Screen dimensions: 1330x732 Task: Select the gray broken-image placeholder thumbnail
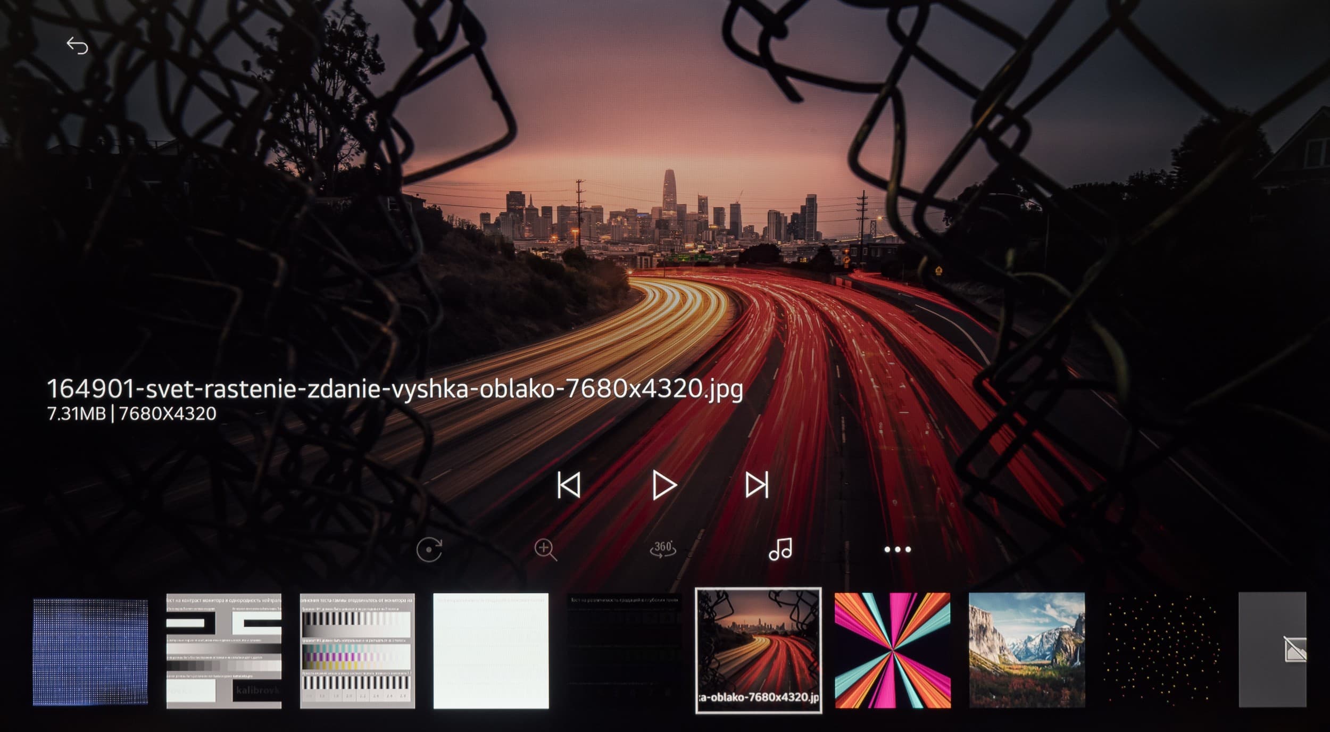(1273, 650)
